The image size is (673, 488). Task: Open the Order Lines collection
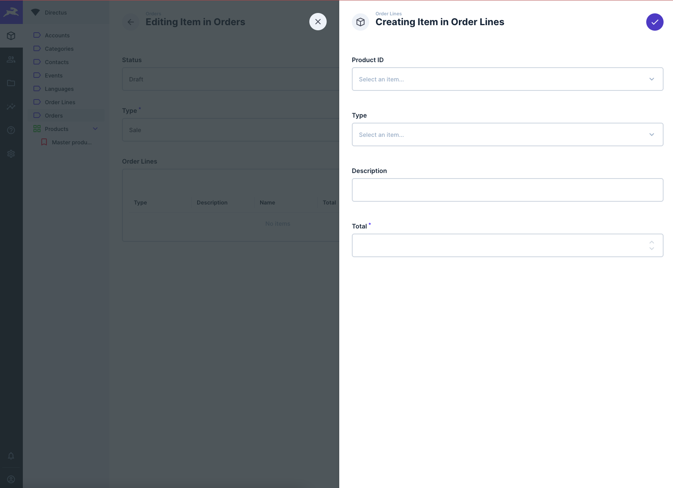[x=60, y=102]
